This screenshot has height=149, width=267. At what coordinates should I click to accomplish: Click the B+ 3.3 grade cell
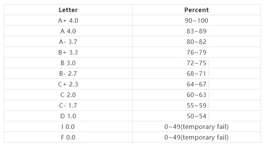point(68,52)
